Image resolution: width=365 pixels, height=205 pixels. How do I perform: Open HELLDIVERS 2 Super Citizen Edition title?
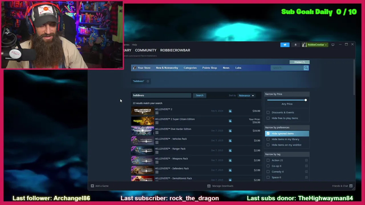[175, 119]
